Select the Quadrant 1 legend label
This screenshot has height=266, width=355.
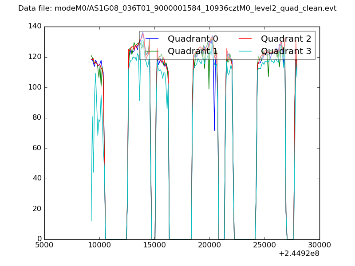click(x=193, y=51)
